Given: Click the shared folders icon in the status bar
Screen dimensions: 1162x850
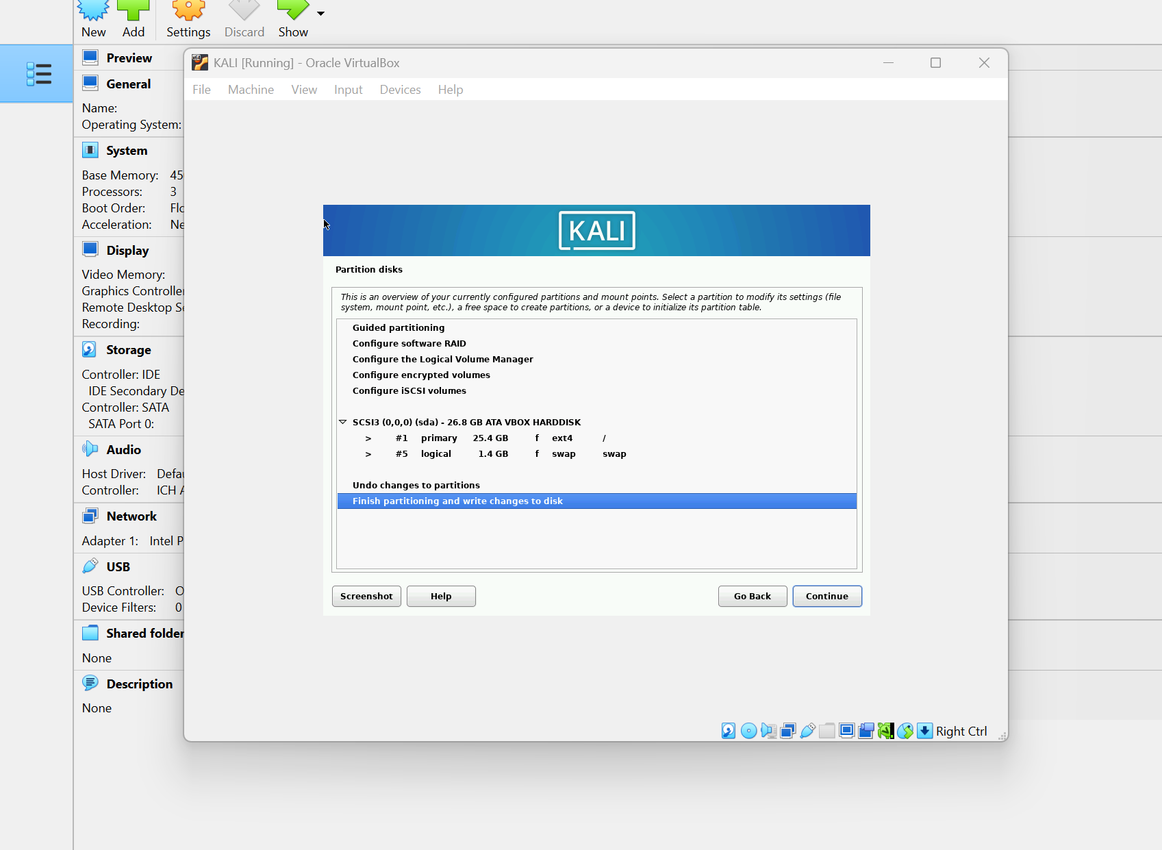Looking at the screenshot, I should tap(827, 731).
